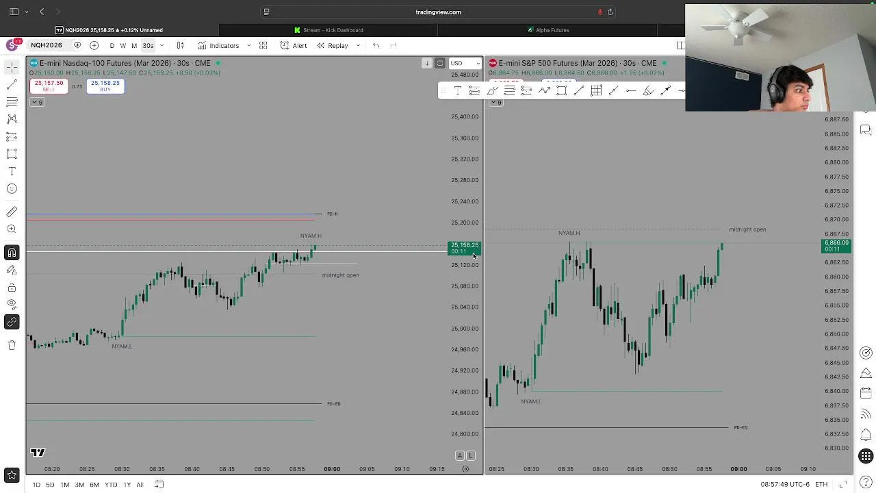Screen dimensions: 876x493
Task: Open the emoji icons tool
Action: (12, 188)
